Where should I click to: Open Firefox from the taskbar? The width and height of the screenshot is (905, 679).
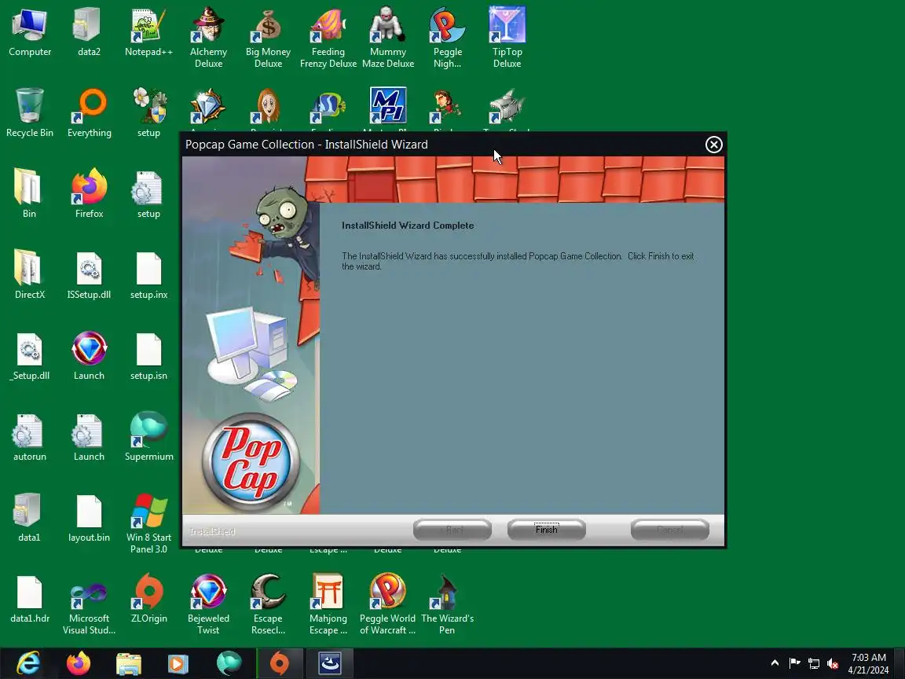(x=78, y=662)
